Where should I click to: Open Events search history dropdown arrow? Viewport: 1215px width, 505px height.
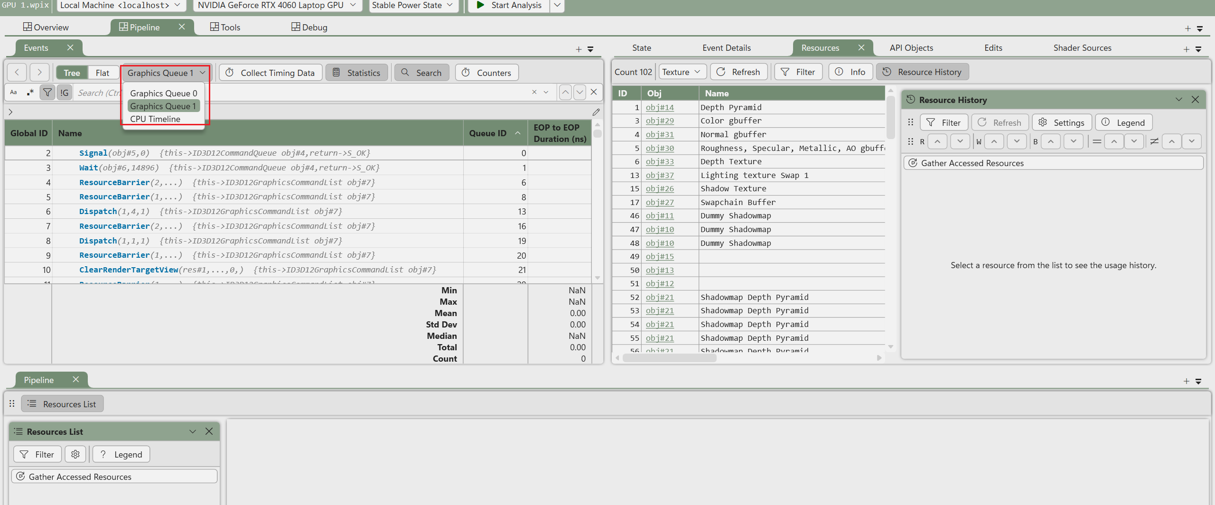coord(546,92)
